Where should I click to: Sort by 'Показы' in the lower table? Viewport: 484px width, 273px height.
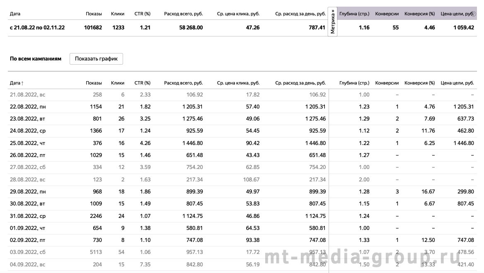point(94,83)
